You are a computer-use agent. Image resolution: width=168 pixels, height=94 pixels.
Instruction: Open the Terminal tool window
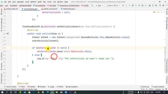[41, 87]
